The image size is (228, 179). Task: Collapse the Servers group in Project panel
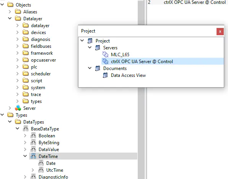tap(90, 47)
